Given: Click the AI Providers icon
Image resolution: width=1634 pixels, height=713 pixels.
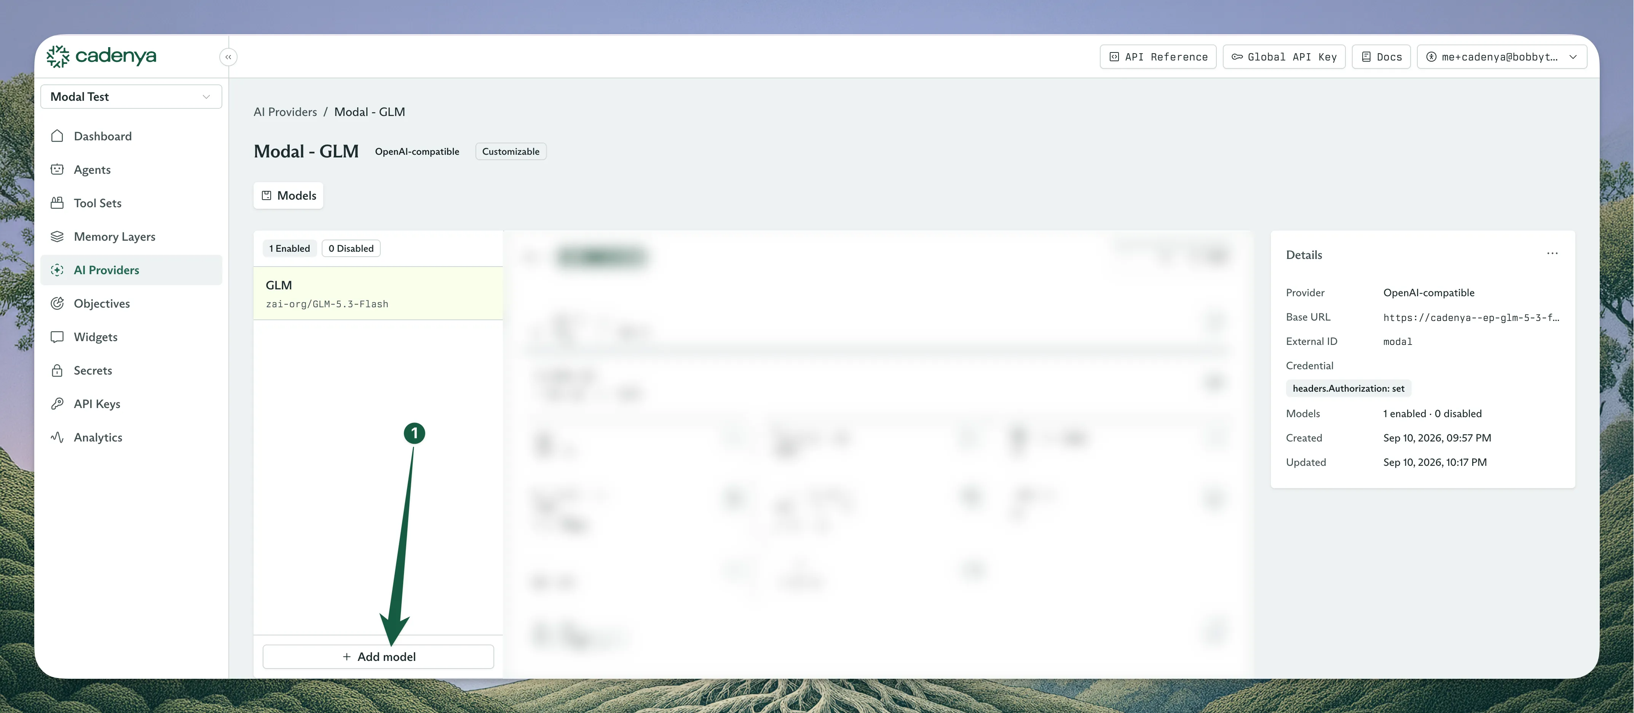Looking at the screenshot, I should pyautogui.click(x=57, y=270).
